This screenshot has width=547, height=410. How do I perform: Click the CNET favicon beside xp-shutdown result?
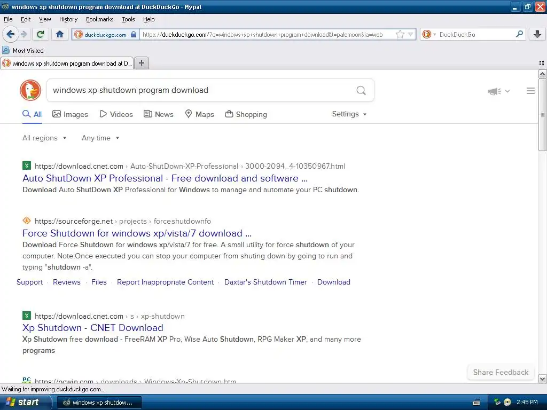(27, 316)
